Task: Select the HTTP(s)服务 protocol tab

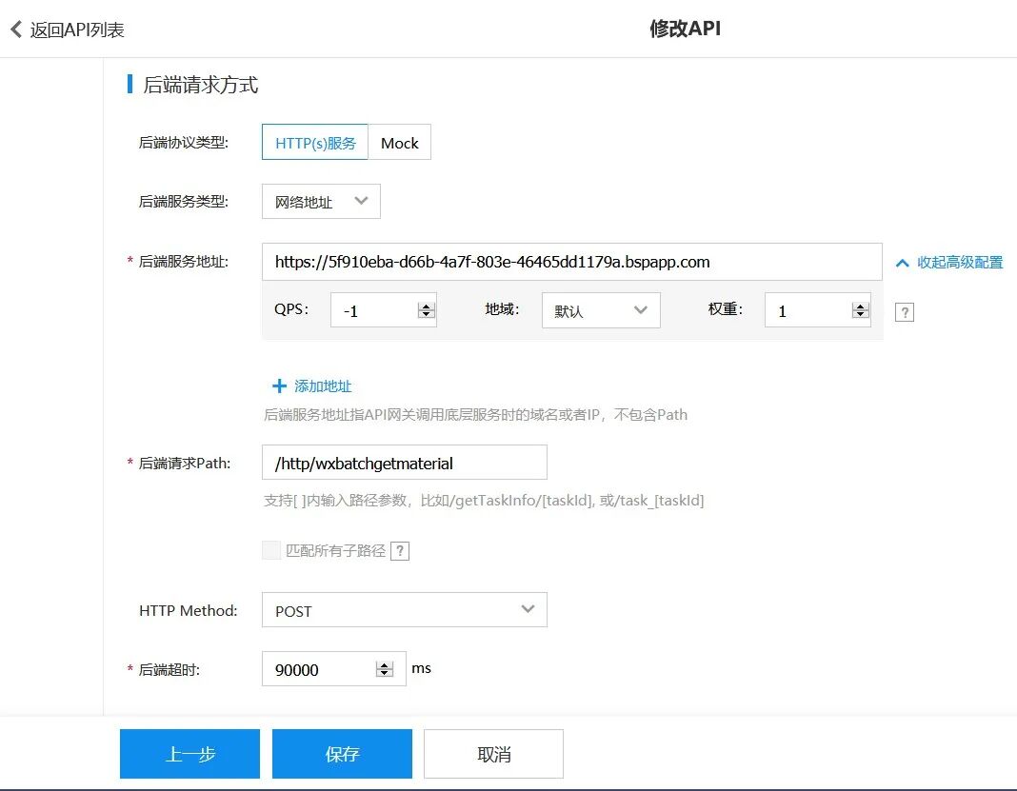Action: [x=314, y=142]
